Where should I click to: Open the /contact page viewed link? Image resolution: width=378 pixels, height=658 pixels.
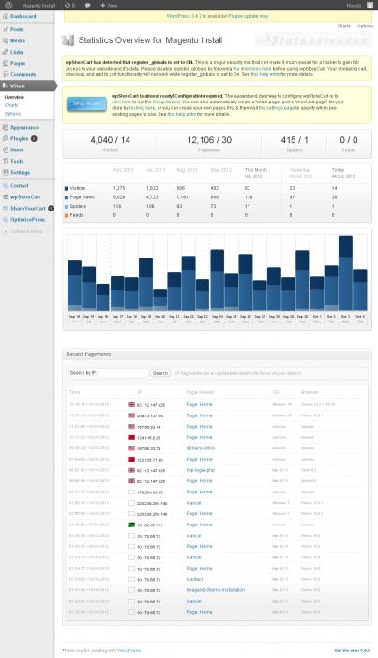tap(194, 579)
